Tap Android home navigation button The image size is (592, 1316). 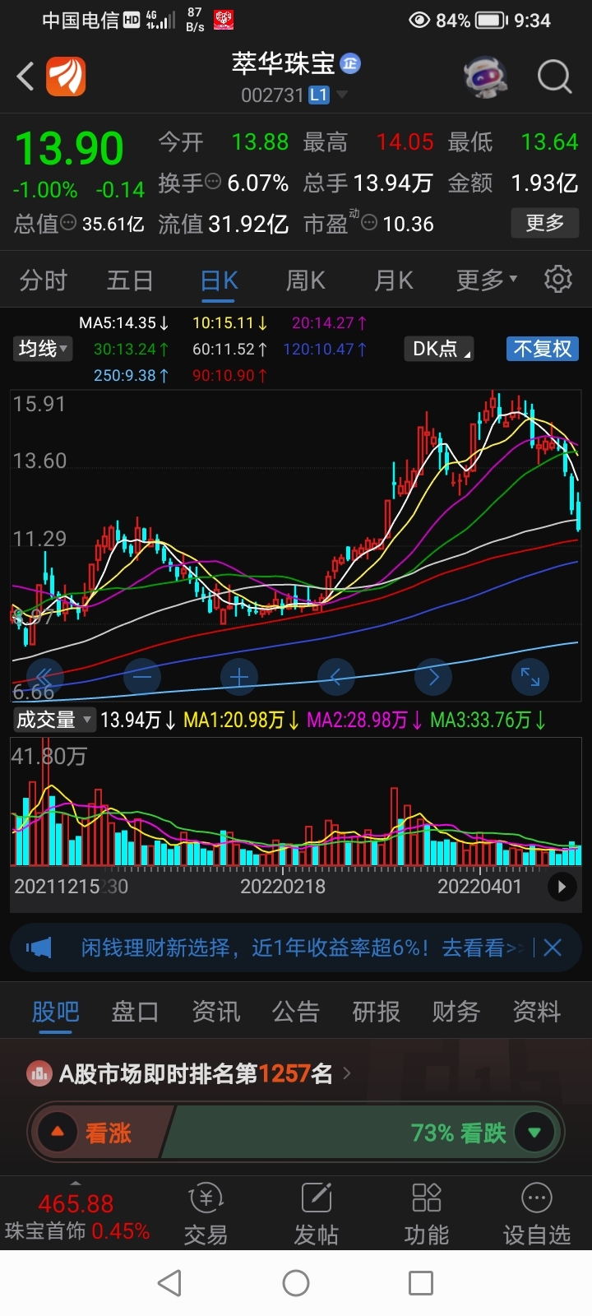coord(296,1283)
